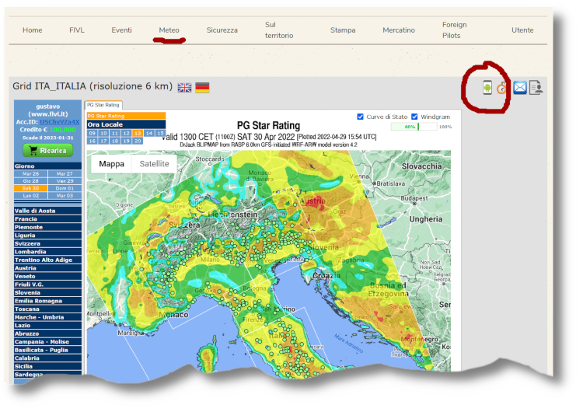Select hour 11 in Ora Locale

point(115,133)
